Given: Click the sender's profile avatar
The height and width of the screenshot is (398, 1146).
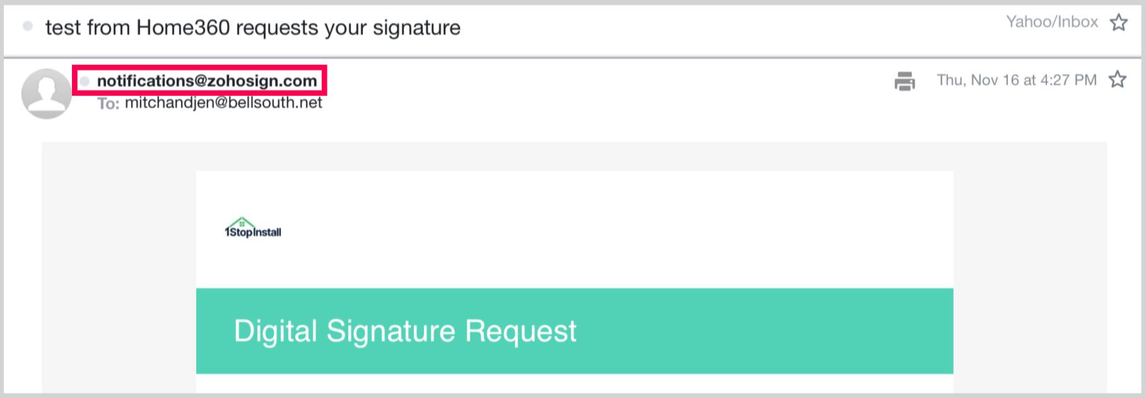Looking at the screenshot, I should (x=46, y=93).
